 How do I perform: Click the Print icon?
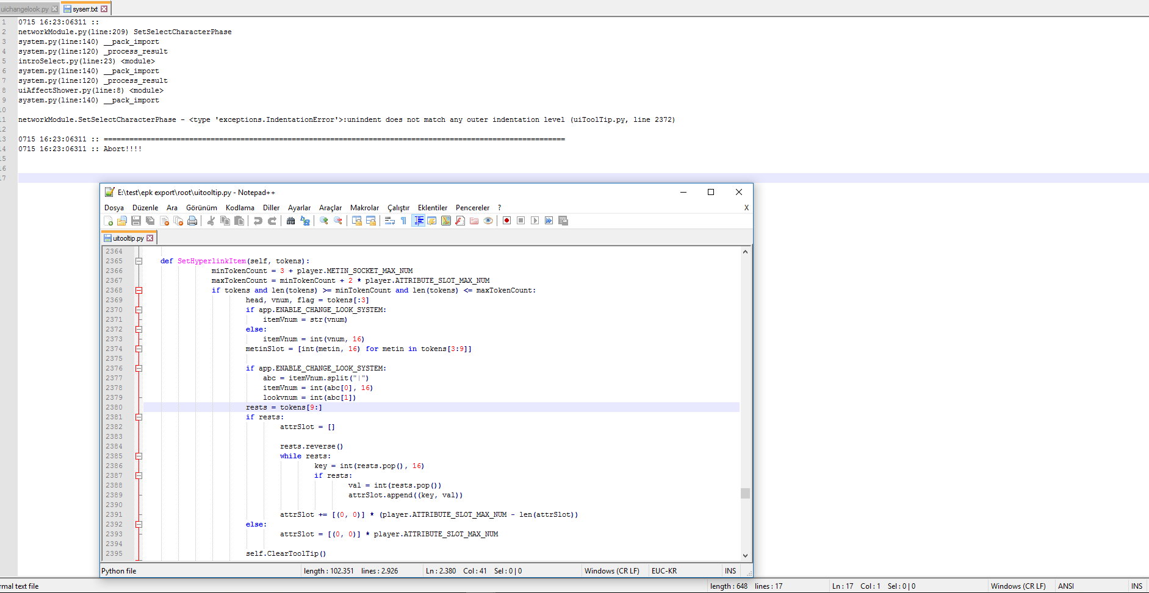[x=192, y=221]
